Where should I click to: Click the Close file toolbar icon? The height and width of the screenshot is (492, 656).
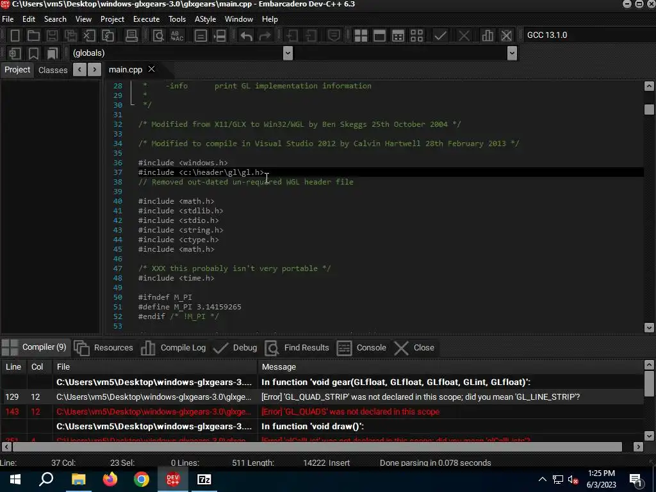coord(89,36)
